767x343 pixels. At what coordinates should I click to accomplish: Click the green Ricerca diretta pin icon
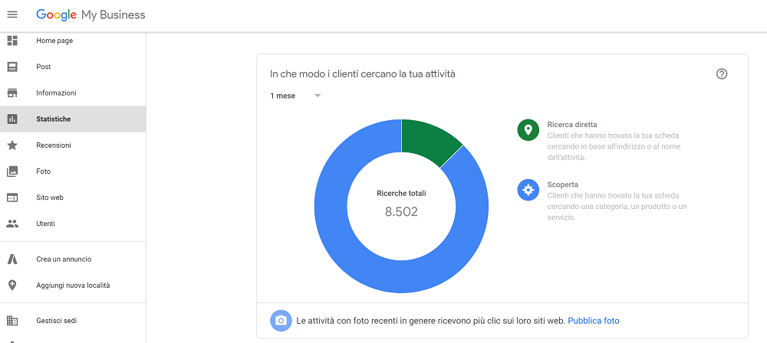pyautogui.click(x=528, y=130)
